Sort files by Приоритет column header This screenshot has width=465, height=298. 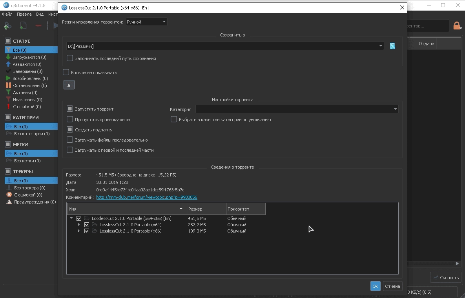tap(246, 209)
